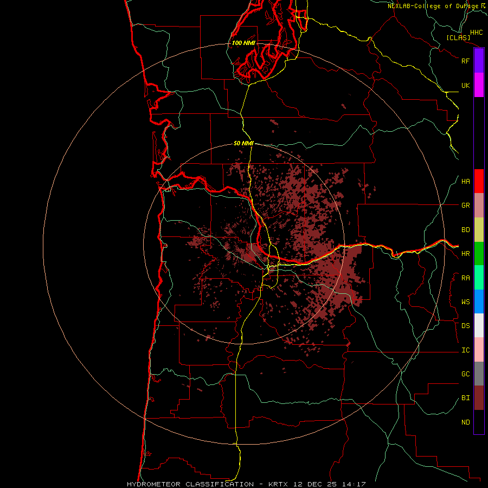Viewport: 488px width, 488px height.
Task: Click the NEXLAB-College of DuPage credit text
Action: (433, 6)
